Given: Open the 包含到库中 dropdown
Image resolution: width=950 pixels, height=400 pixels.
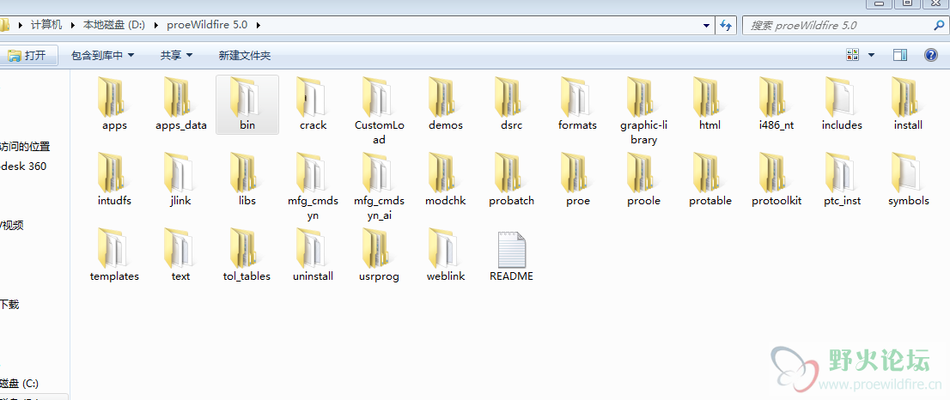Looking at the screenshot, I should [102, 55].
